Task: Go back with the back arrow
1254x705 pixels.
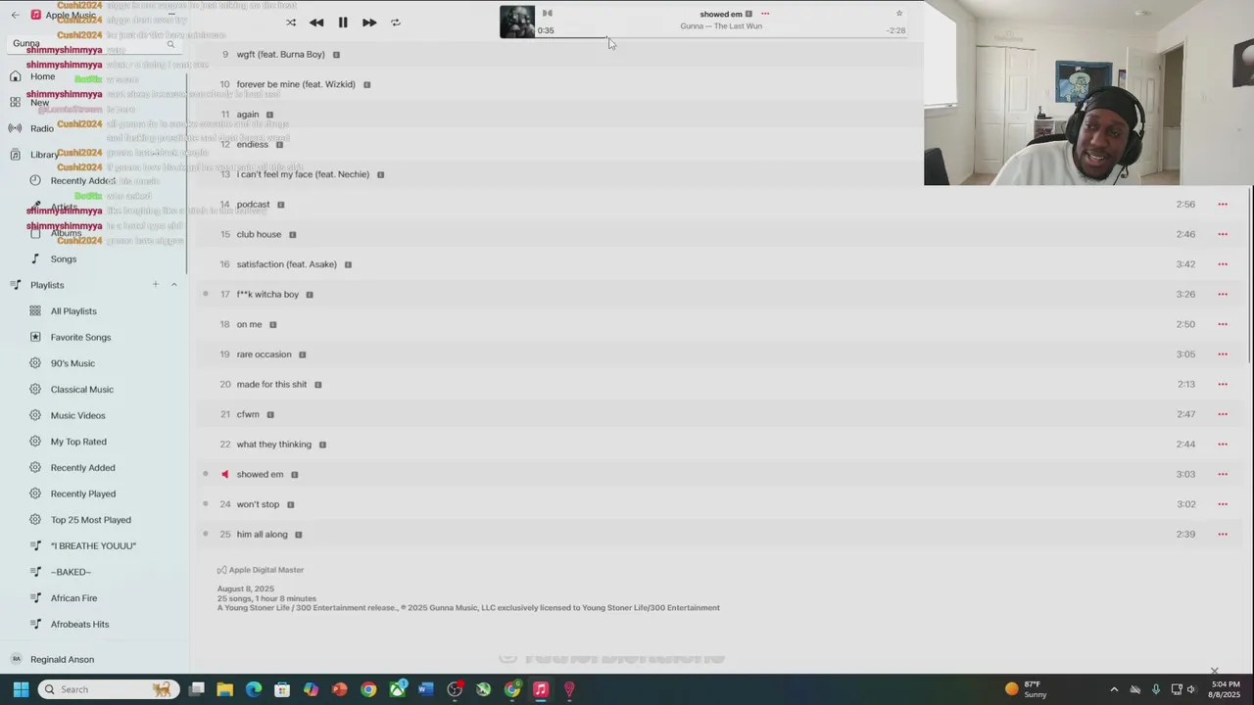Action: pos(15,15)
